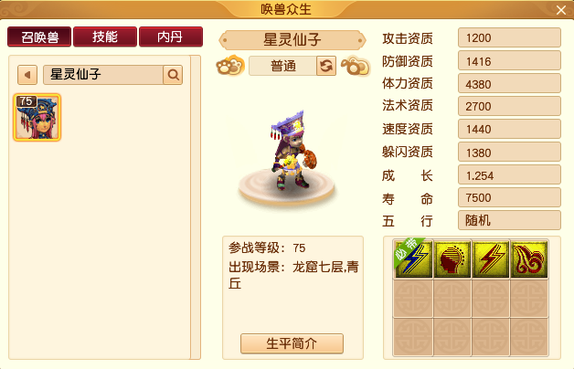Image resolution: width=574 pixels, height=369 pixels.
Task: Select the red head silhouette skill icon
Action: point(452,259)
